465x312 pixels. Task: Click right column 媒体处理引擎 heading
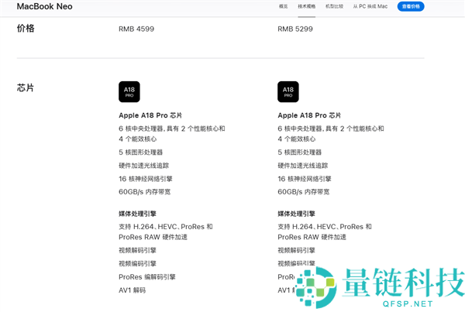click(297, 214)
